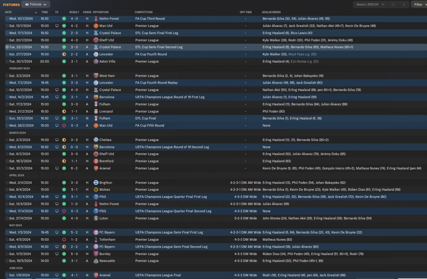This screenshot has width=427, height=279.
Task: Click the Burnley club badge
Action: coord(96,254)
